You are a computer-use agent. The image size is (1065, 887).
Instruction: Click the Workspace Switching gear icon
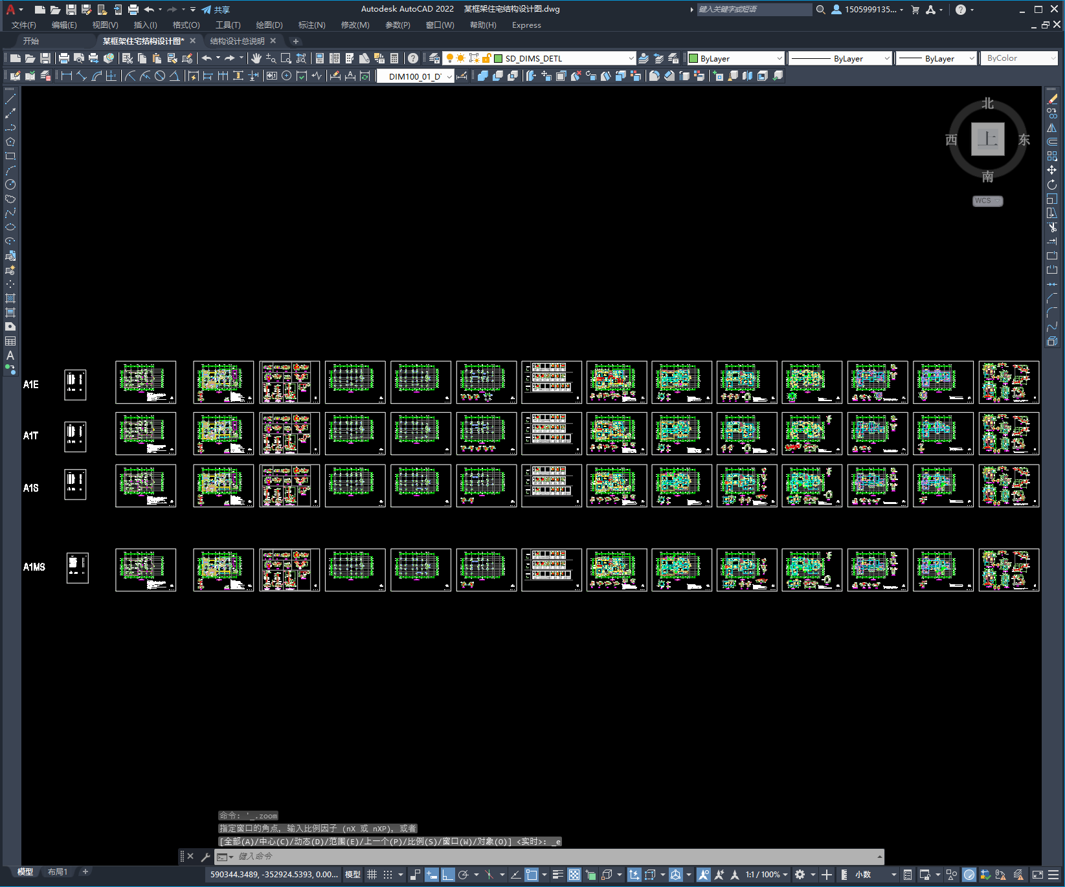(800, 875)
